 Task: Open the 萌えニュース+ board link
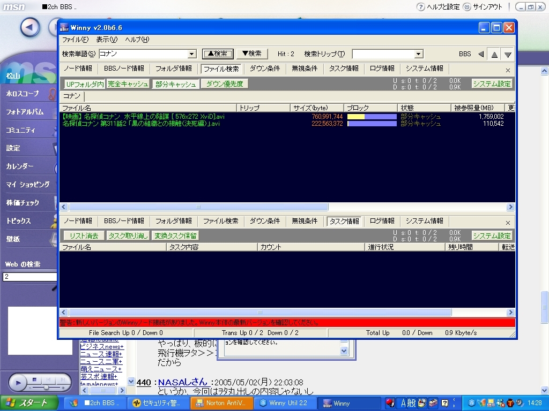coord(101,369)
